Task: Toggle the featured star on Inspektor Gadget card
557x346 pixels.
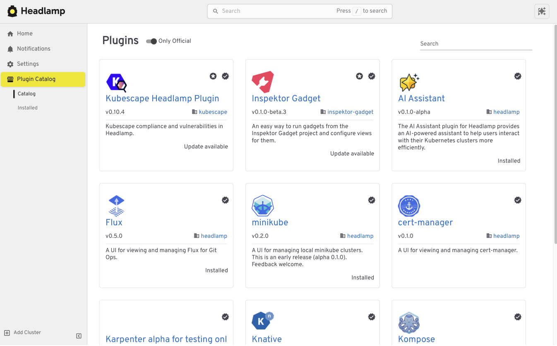Action: [x=359, y=76]
